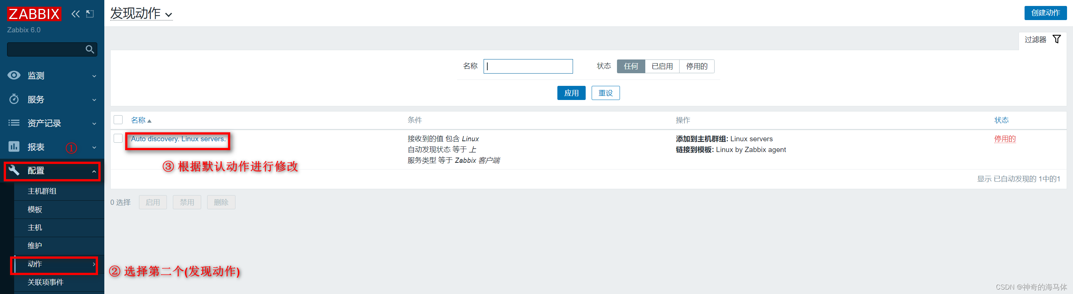Click the text 服务类型 等于 Zabbix 客户端
This screenshot has width=1073, height=294.
pyautogui.click(x=454, y=160)
